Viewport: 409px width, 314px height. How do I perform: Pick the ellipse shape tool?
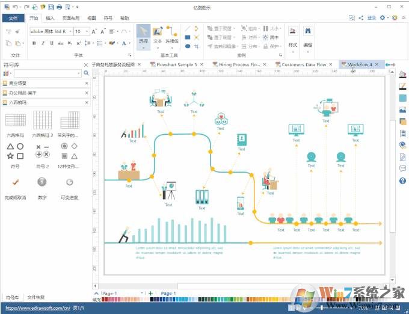coord(188,46)
